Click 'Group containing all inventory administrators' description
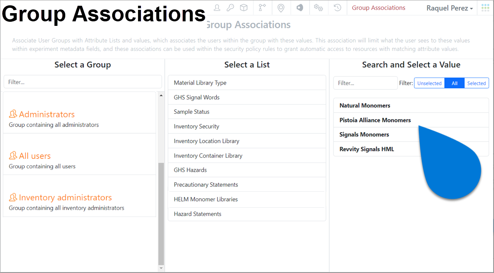This screenshot has height=273, width=494. (67, 208)
